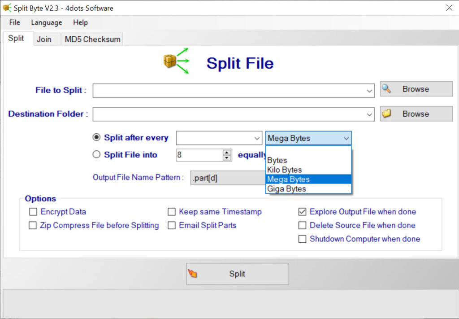Check Delete Source File when done
This screenshot has width=459, height=319.
coord(302,225)
